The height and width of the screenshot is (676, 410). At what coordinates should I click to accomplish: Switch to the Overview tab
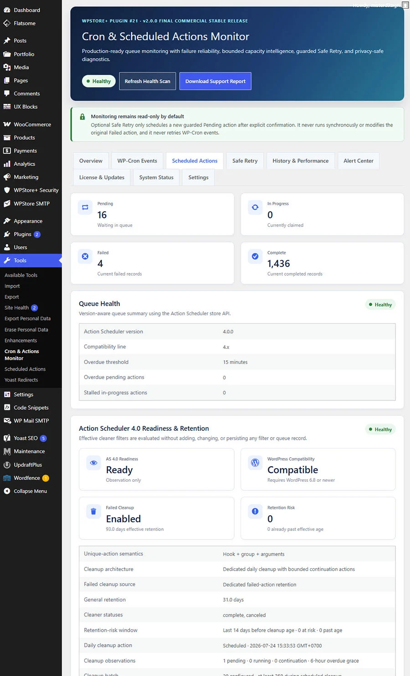coord(91,161)
